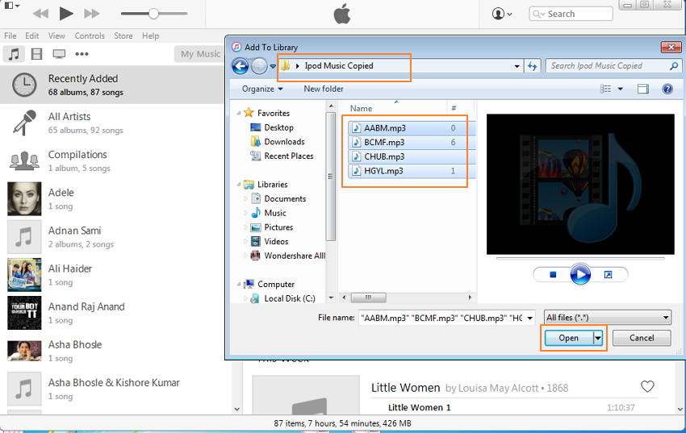Switch to the Music library icon
Image resolution: width=686 pixels, height=433 pixels.
tap(14, 54)
